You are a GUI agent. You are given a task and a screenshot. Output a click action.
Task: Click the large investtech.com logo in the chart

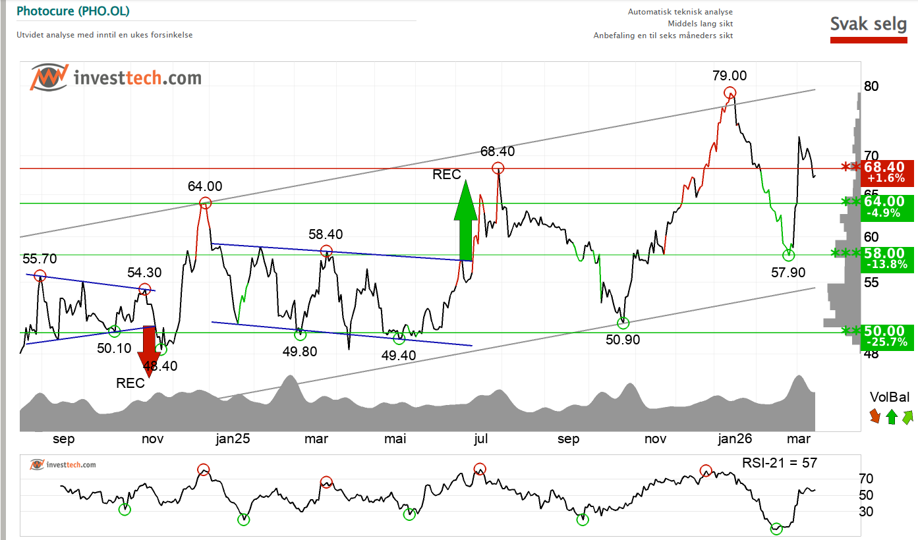click(x=116, y=78)
